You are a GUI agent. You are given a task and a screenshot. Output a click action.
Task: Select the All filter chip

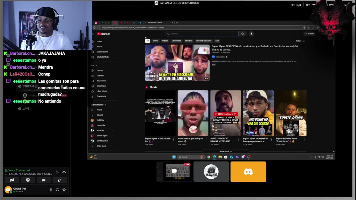click(147, 41)
